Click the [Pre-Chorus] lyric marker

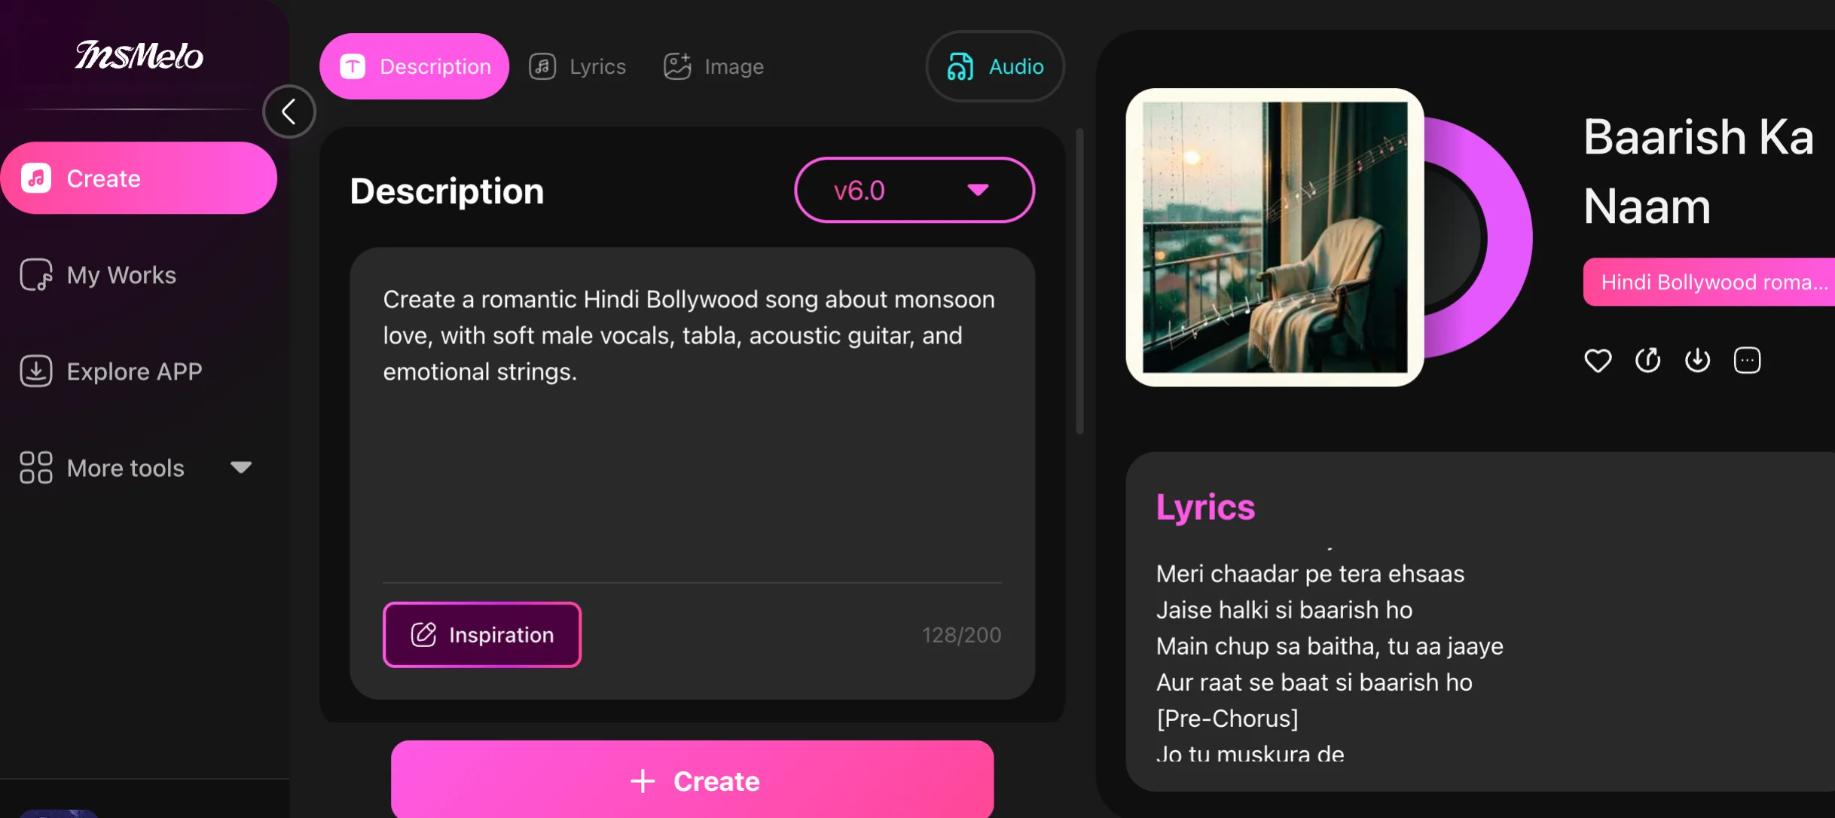[x=1227, y=719]
